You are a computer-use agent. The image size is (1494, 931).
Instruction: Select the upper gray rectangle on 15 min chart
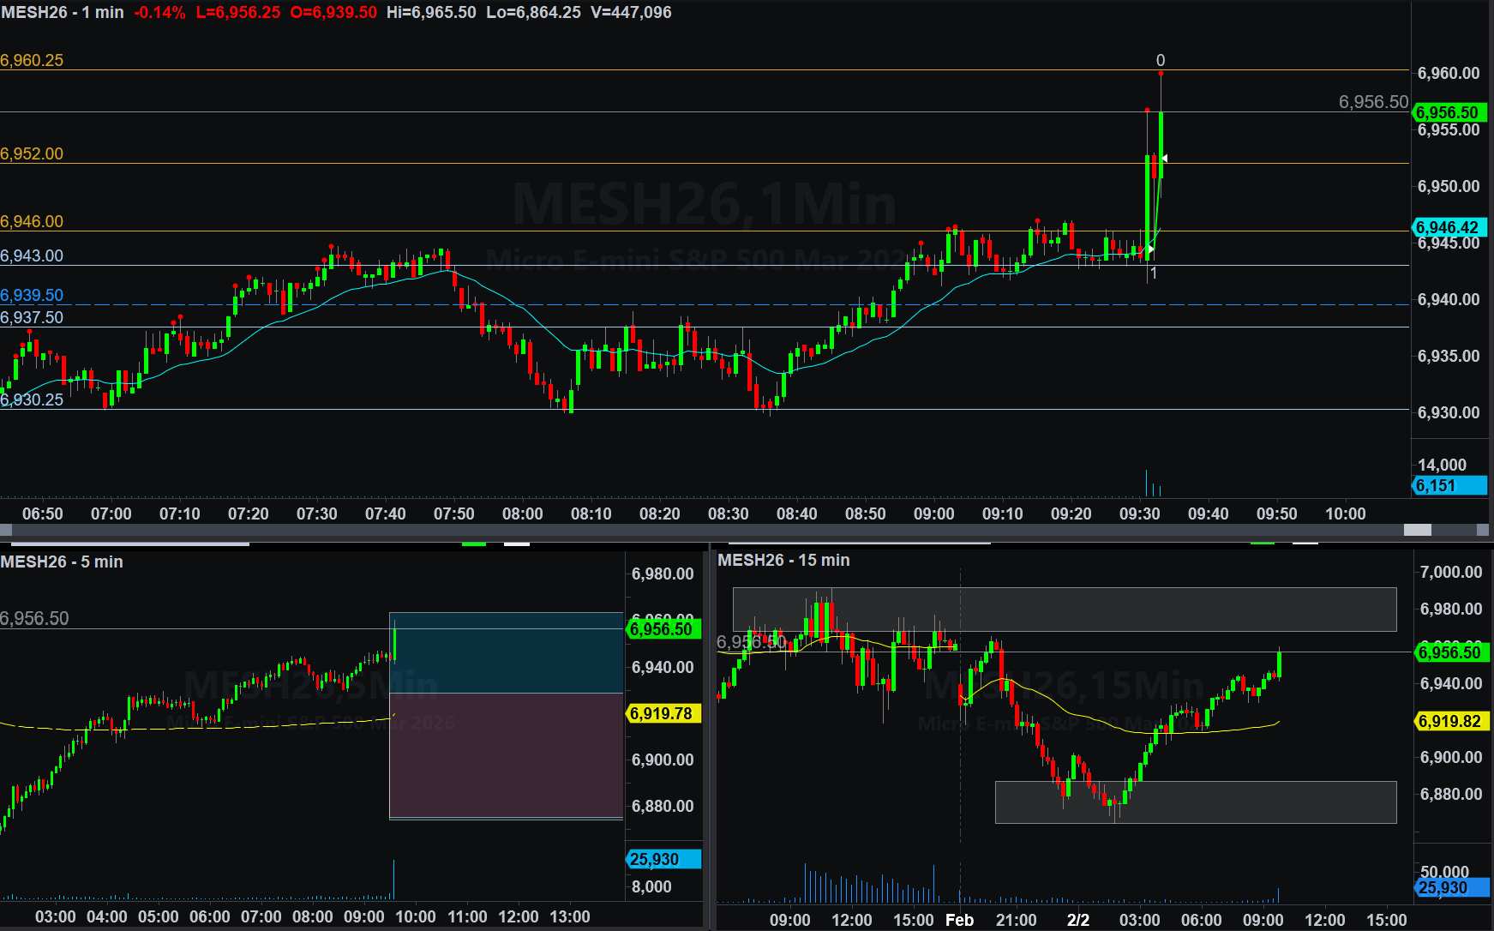1064,609
